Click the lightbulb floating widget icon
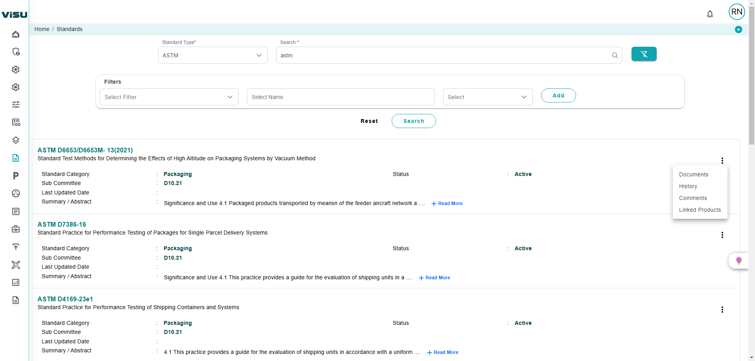Image resolution: width=755 pixels, height=361 pixels. pos(738,260)
